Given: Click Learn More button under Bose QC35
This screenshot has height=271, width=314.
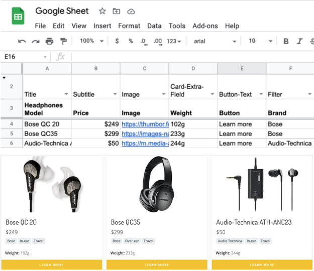Looking at the screenshot, I should pos(157,264).
